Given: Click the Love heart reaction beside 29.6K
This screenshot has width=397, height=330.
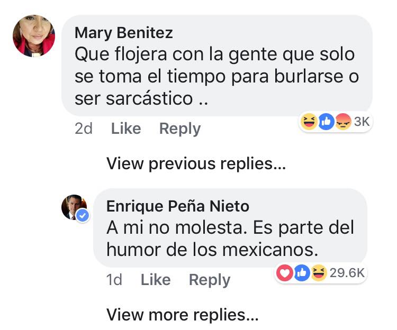Looking at the screenshot, I should click(x=285, y=273).
